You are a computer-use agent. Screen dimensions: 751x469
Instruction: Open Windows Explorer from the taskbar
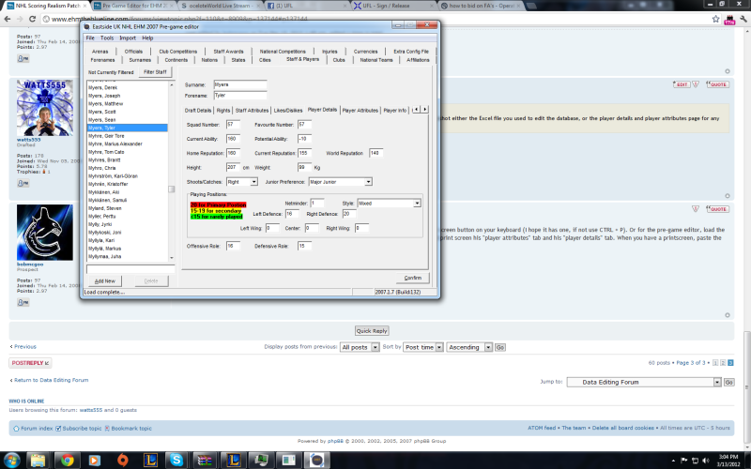38,461
